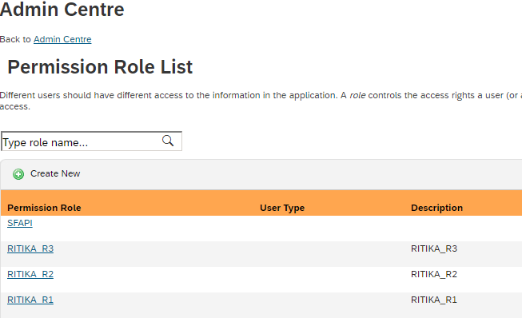The image size is (522, 318).
Task: Focus the Type role name search field
Action: click(92, 141)
